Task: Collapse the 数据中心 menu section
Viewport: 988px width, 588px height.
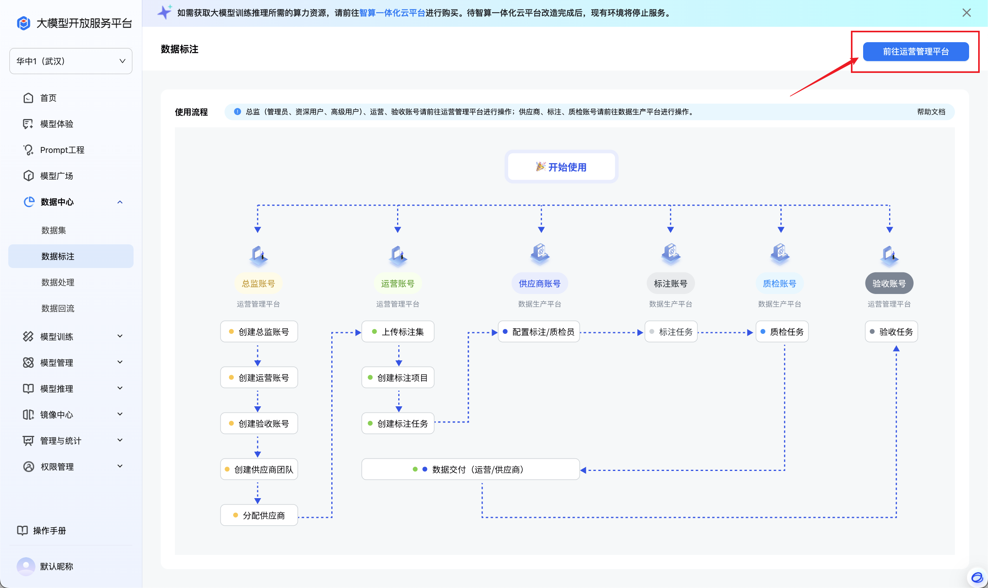Action: pyautogui.click(x=120, y=202)
